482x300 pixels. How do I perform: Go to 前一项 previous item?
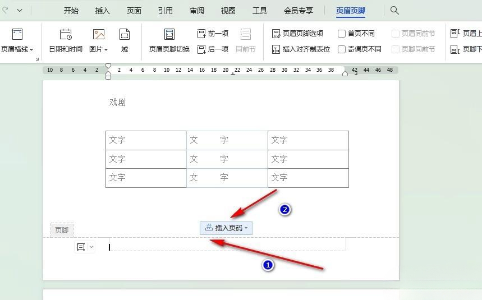(x=213, y=33)
